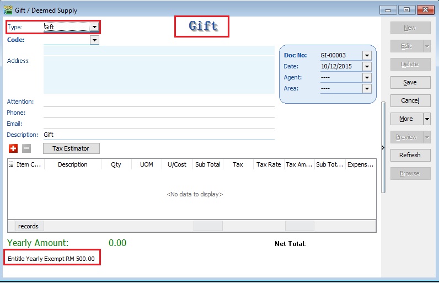This screenshot has width=439, height=283.
Task: Expand the Code dropdown list
Action: (94, 40)
